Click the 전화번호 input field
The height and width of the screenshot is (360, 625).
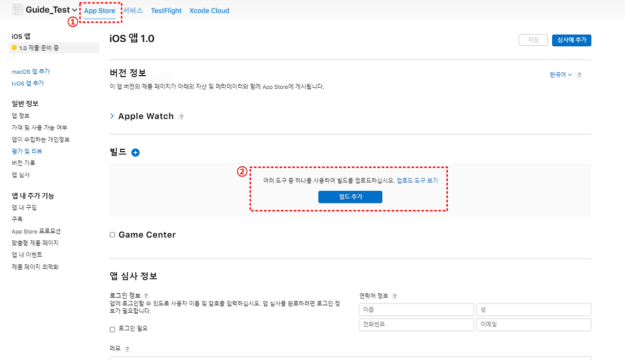click(x=417, y=325)
